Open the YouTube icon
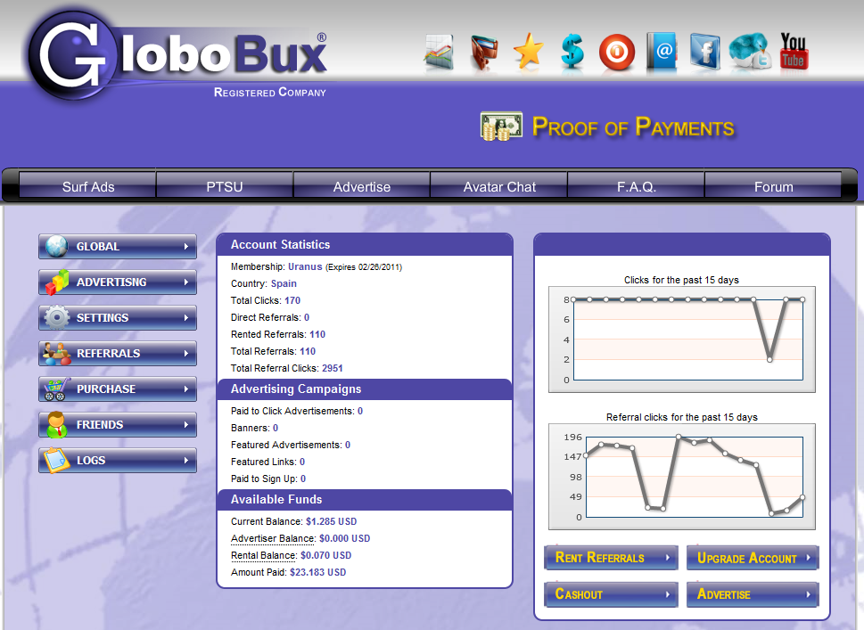 [x=794, y=51]
